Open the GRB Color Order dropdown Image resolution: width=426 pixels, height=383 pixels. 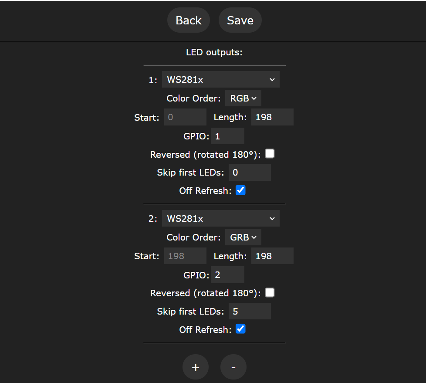(243, 237)
